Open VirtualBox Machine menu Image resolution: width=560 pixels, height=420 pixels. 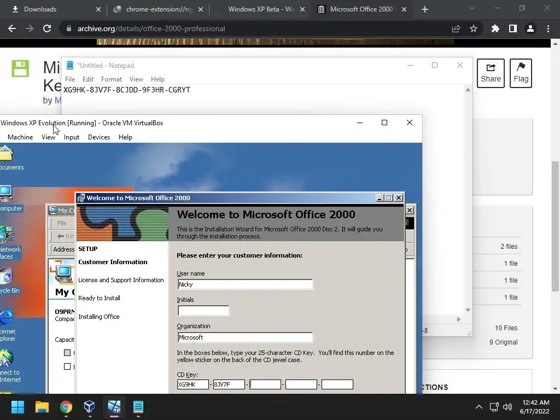[20, 137]
